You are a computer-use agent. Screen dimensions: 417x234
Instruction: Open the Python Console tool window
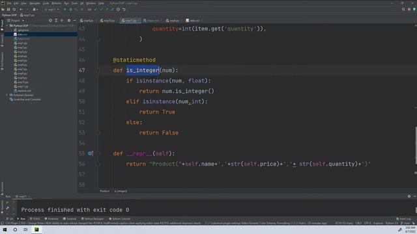coord(119,219)
